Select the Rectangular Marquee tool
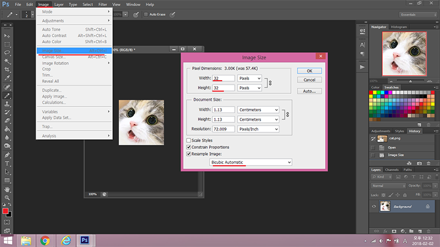Screen dimensions: 440x247 pyautogui.click(x=7, y=44)
